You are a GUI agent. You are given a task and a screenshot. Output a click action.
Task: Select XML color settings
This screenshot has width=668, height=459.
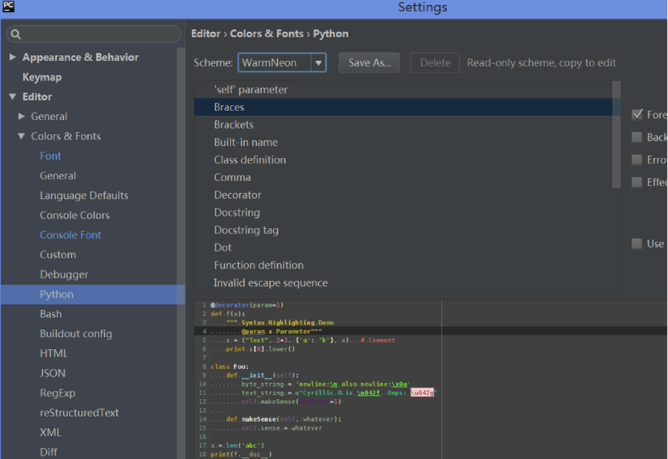[x=51, y=432]
